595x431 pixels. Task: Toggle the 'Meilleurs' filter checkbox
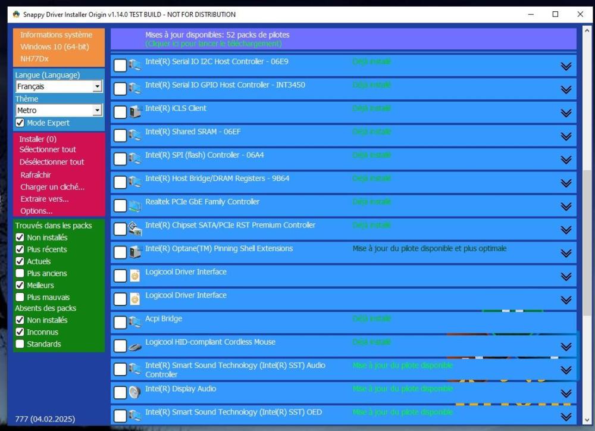click(20, 285)
